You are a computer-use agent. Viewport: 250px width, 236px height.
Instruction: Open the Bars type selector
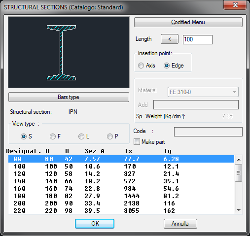(x=69, y=97)
